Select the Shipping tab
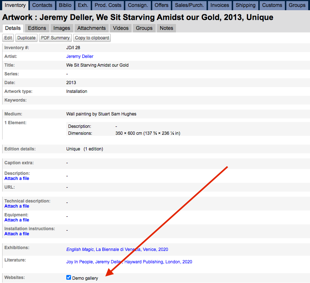This screenshot has width=310, height=283. tap(246, 5)
